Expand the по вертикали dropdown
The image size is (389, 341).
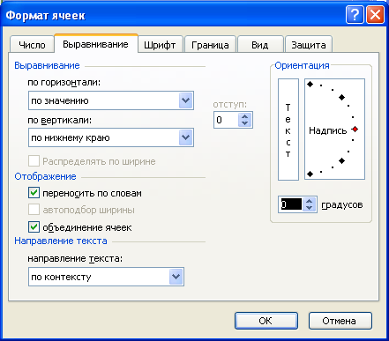tap(185, 137)
